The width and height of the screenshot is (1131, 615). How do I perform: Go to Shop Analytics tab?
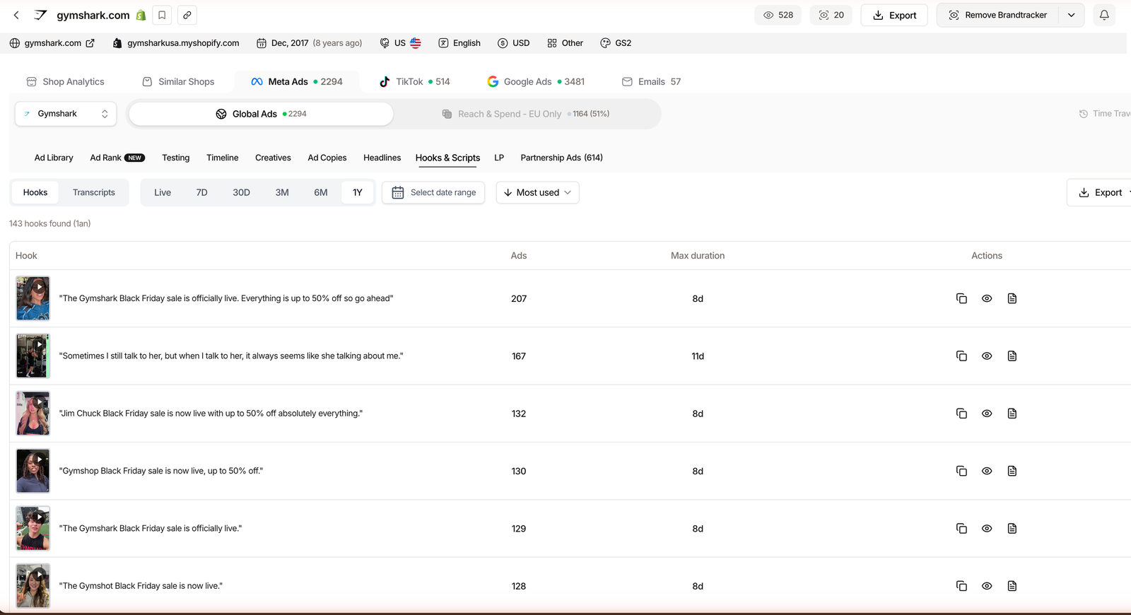(65, 82)
